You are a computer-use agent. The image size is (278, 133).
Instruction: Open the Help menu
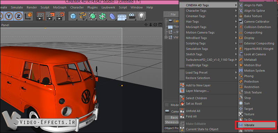[x=150, y=7]
